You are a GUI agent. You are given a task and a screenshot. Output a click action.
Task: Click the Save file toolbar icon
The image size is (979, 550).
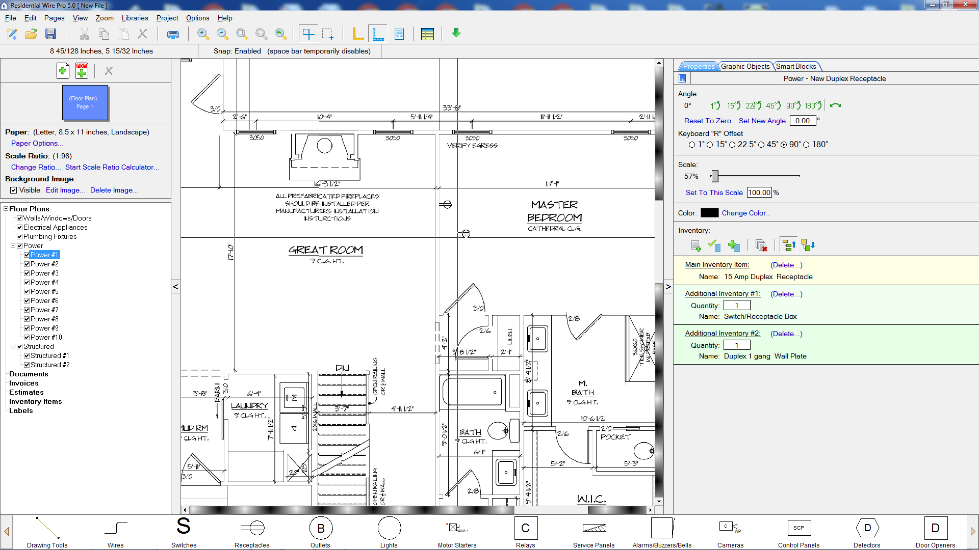coord(50,34)
